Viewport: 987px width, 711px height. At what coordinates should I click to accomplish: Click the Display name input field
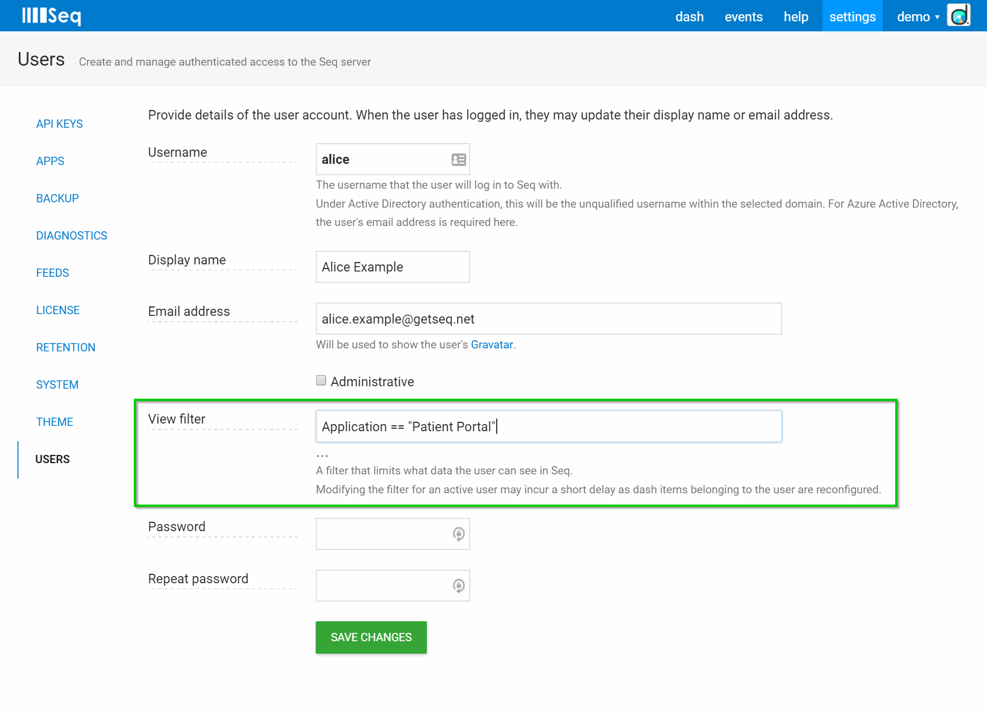(393, 267)
